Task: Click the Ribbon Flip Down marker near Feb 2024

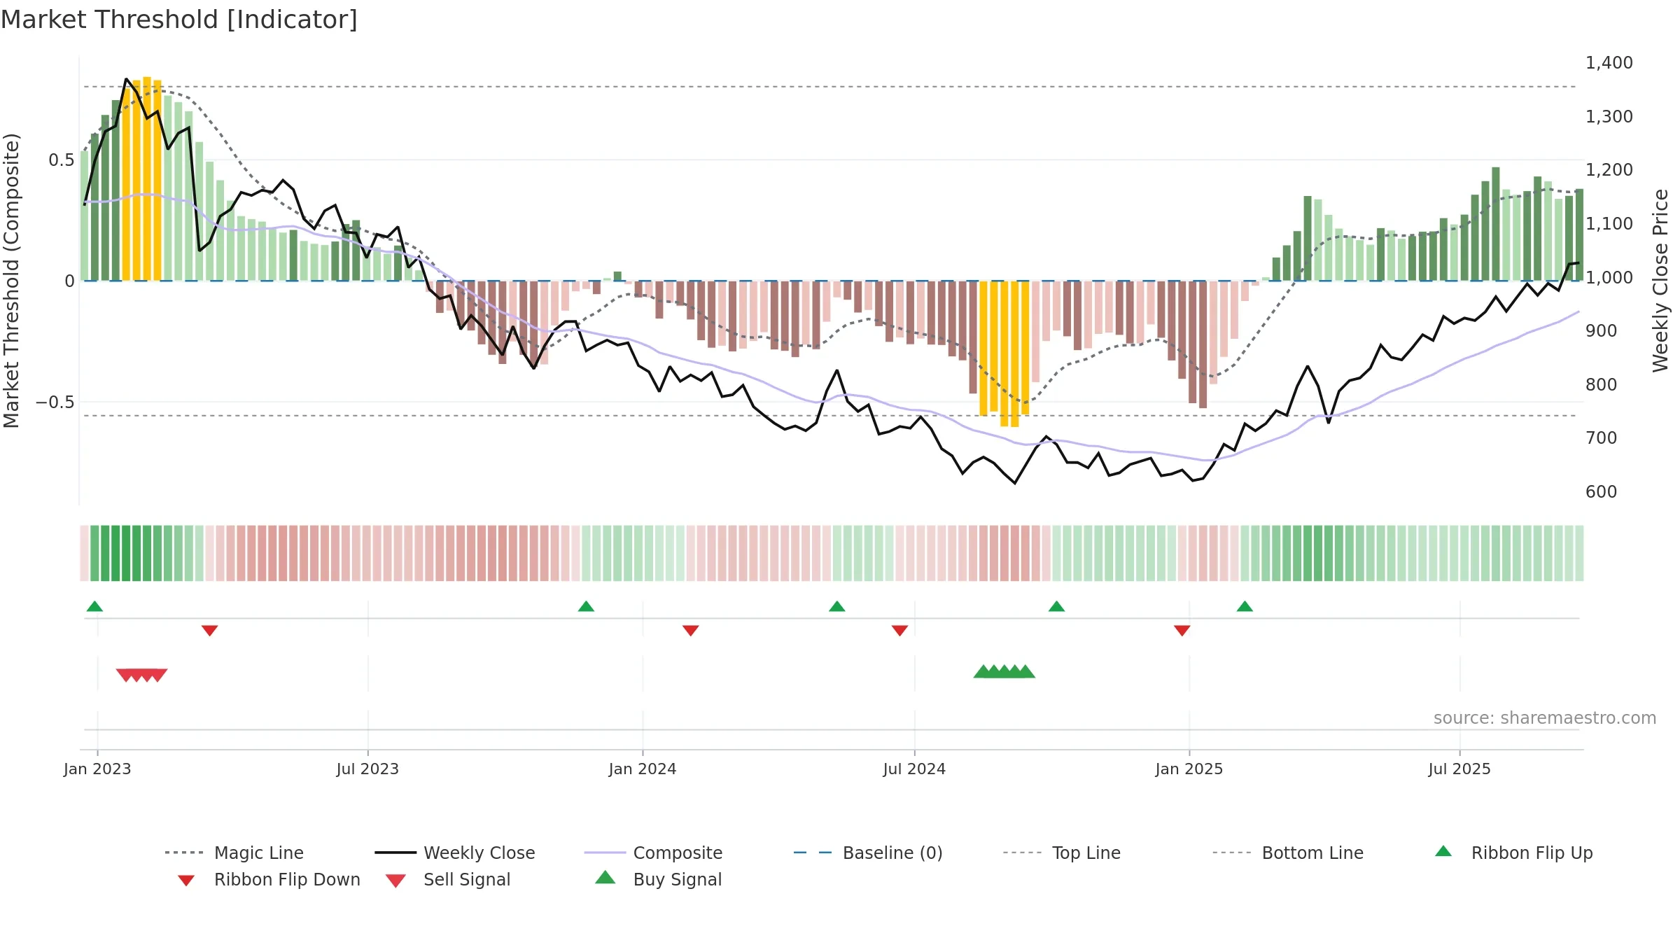Action: coord(690,631)
